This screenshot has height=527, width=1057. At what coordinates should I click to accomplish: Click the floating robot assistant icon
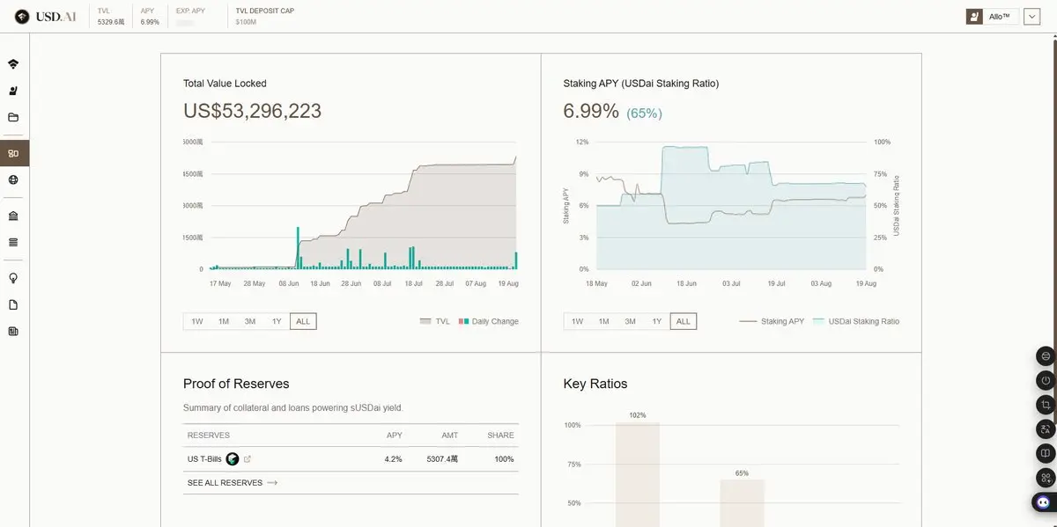point(1045,502)
